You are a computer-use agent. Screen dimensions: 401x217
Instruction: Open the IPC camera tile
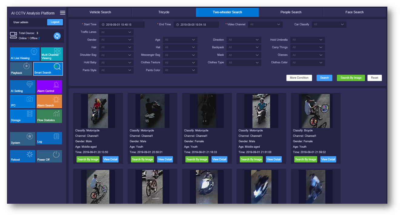tap(22, 101)
